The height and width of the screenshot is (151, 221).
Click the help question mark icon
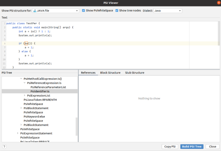[x=4, y=147]
